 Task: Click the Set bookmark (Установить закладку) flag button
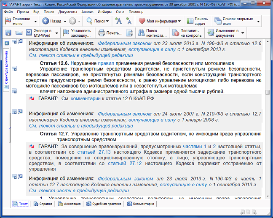click(x=77, y=33)
